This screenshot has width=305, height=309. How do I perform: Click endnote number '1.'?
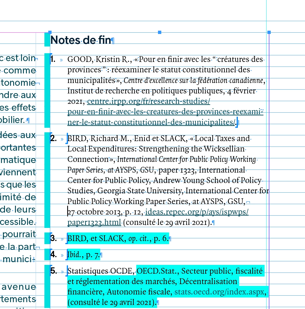click(53, 59)
